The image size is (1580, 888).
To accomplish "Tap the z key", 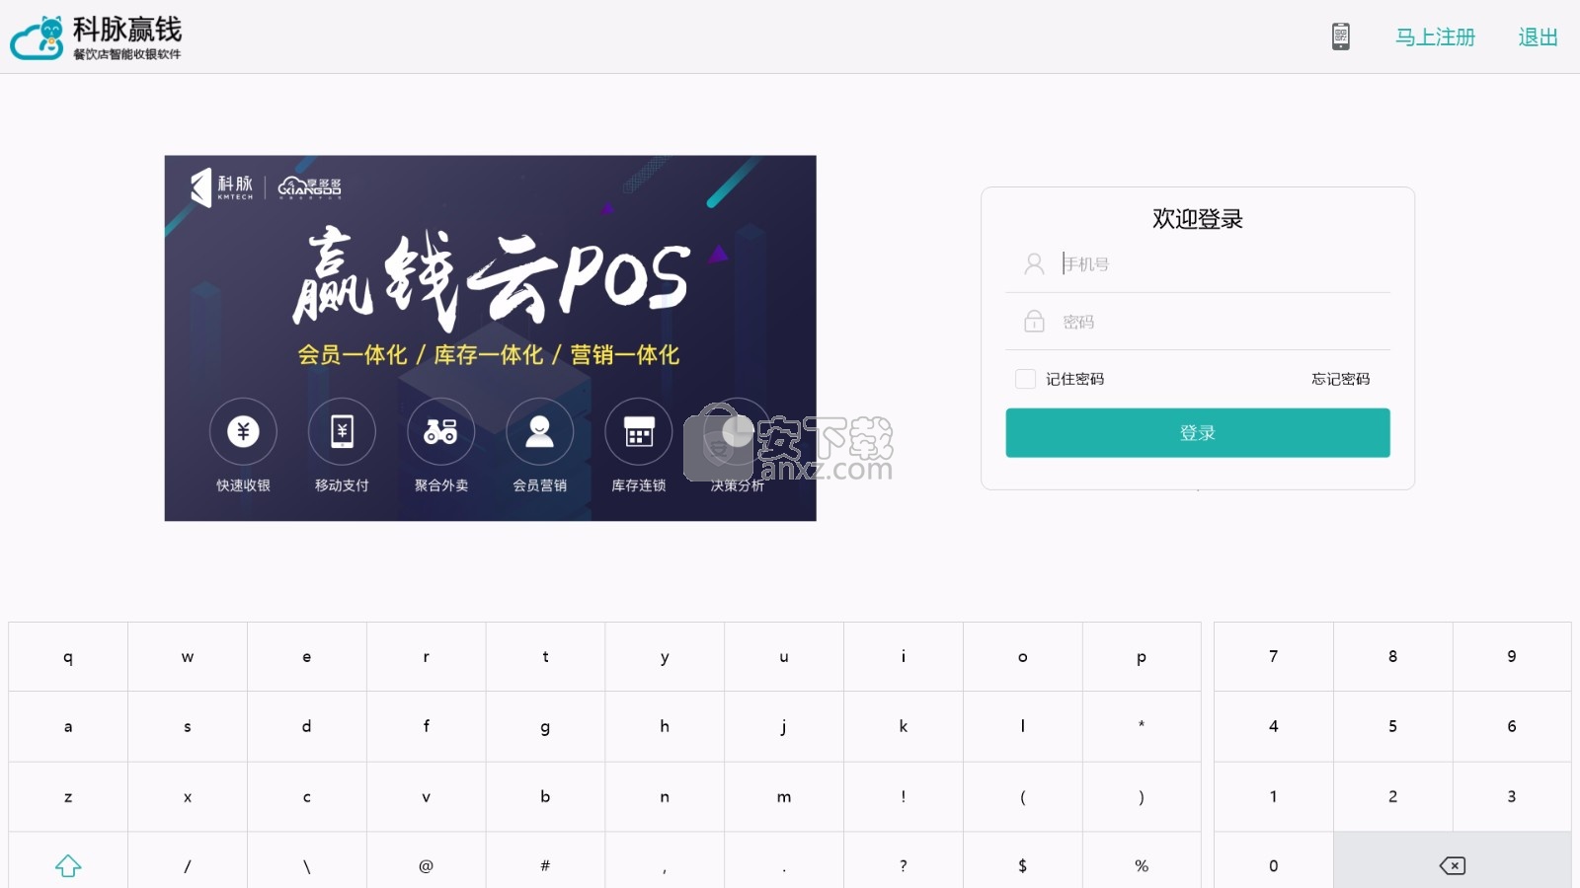I will coord(68,796).
